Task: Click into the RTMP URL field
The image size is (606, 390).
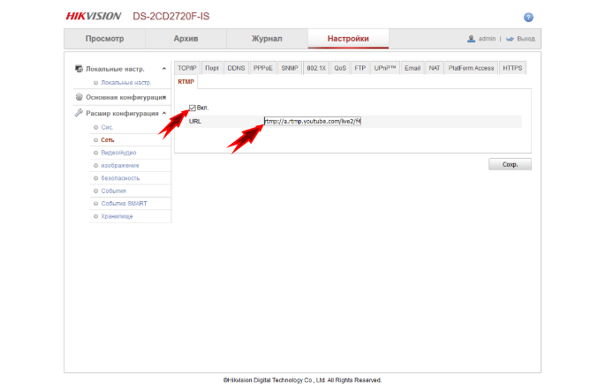Action: pyautogui.click(x=313, y=121)
